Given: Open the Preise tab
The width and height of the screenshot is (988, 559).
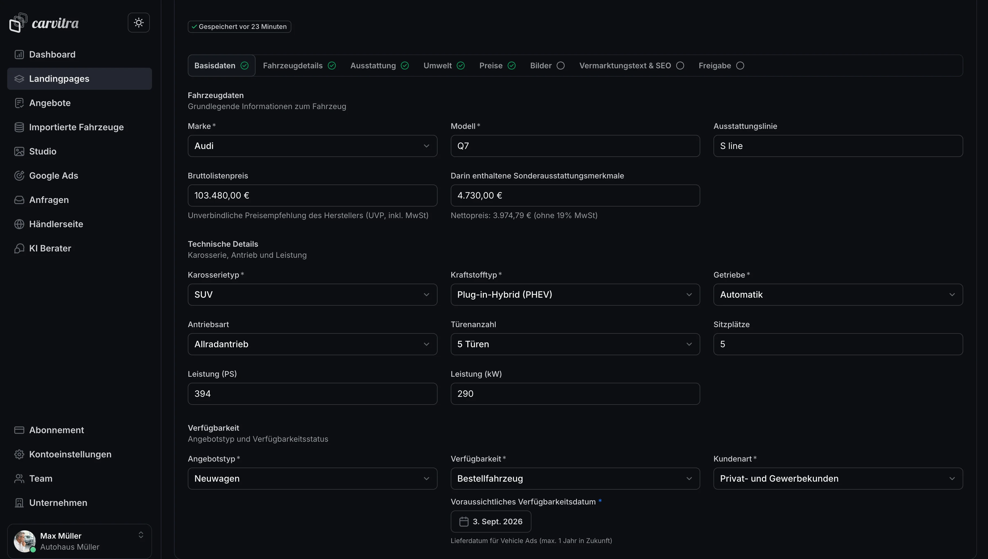Looking at the screenshot, I should click(498, 66).
